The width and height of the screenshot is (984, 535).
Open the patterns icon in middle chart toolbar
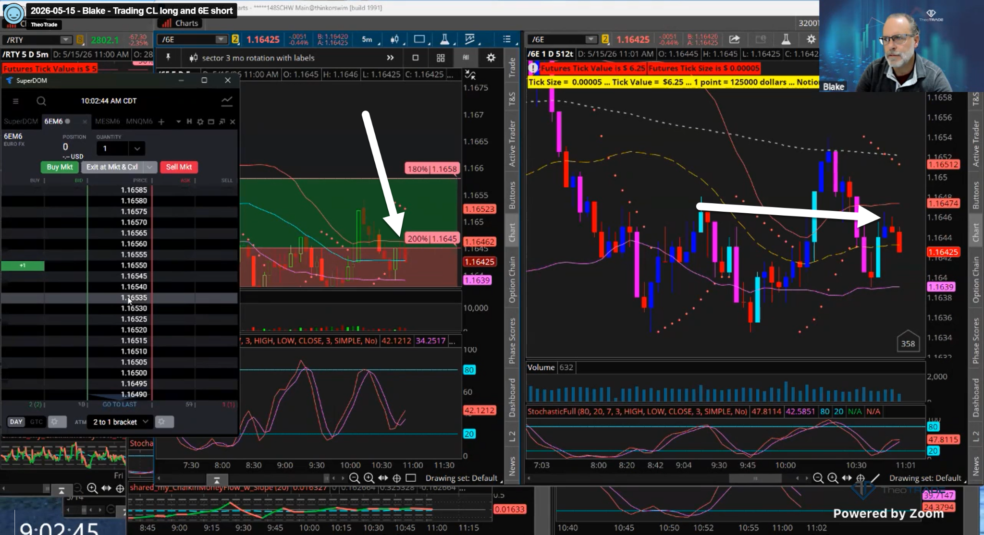coord(469,39)
